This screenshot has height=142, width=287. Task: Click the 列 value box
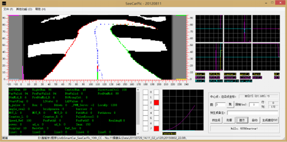tap(273, 107)
